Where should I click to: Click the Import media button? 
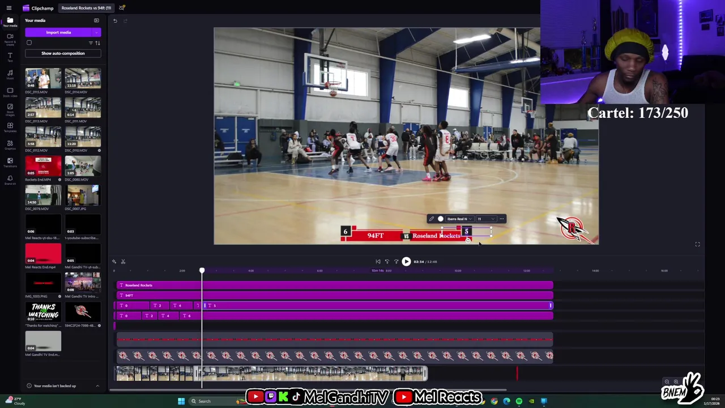click(58, 32)
